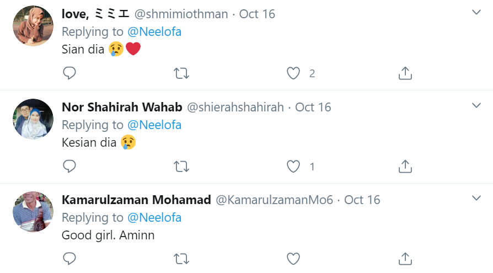Like Nor Shahirah Wahab's tweet
The image size is (493, 273).
294,166
